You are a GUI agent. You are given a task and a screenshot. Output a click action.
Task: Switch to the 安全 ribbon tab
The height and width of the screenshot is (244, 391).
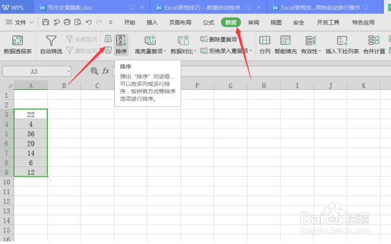tap(299, 23)
